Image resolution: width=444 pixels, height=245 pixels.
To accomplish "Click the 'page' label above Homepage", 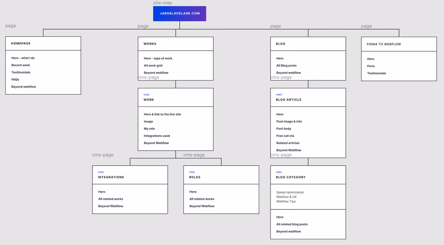I will (10, 26).
